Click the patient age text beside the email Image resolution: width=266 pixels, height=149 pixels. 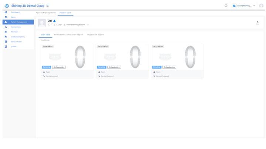coord(59,25)
